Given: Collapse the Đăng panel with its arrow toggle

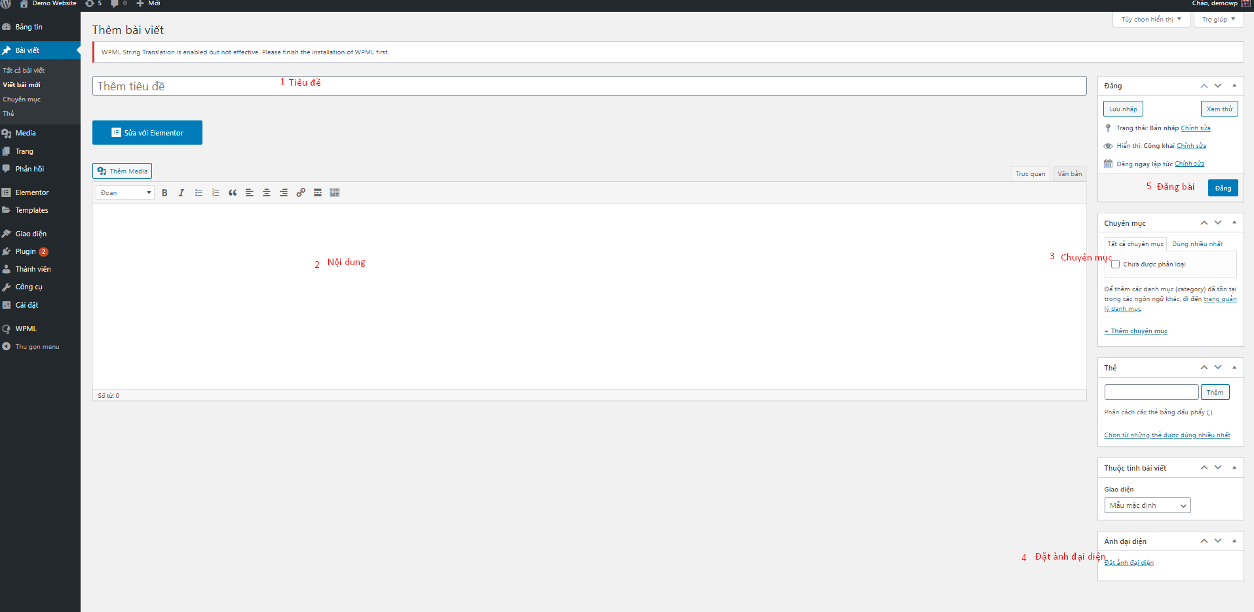Looking at the screenshot, I should pos(1234,86).
